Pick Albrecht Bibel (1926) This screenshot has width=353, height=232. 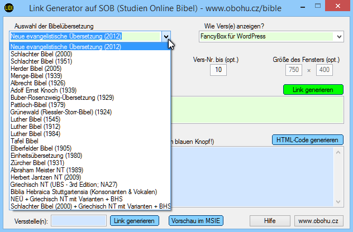click(x=90, y=83)
